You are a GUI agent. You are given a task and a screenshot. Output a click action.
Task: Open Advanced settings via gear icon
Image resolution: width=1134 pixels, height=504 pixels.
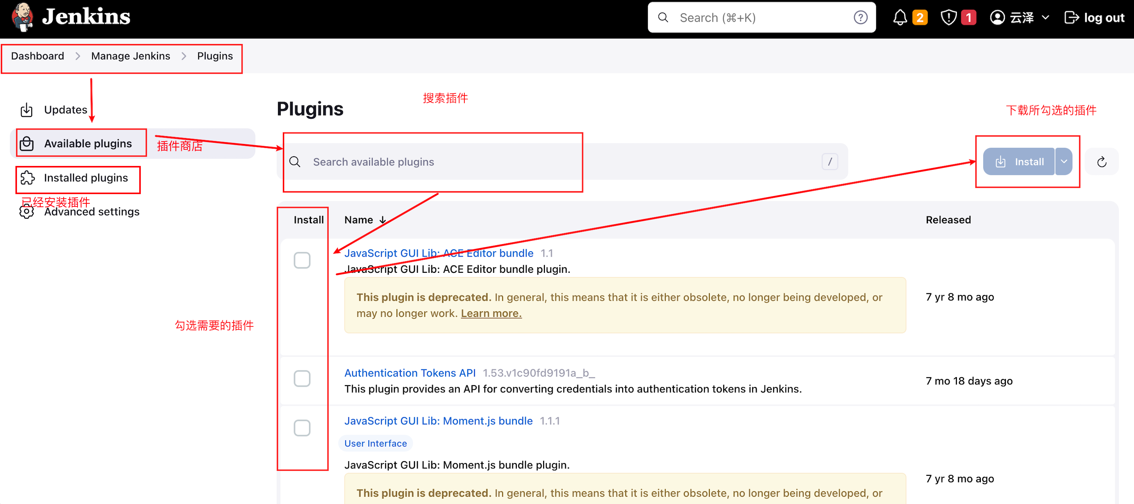click(26, 211)
